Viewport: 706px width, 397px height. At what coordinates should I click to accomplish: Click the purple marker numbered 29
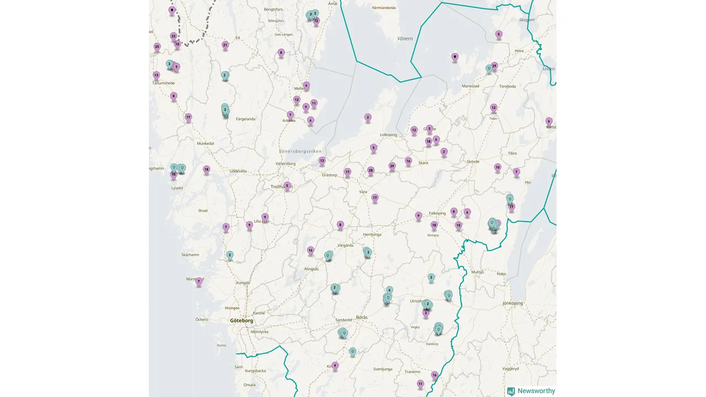point(494,66)
